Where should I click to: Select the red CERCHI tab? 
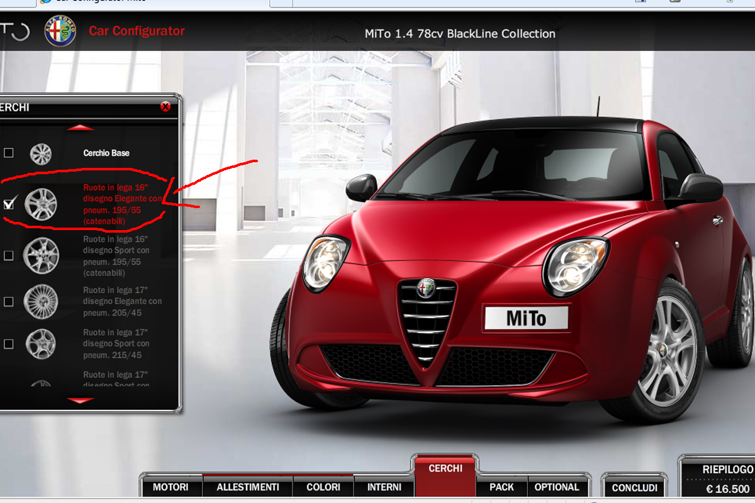click(445, 476)
